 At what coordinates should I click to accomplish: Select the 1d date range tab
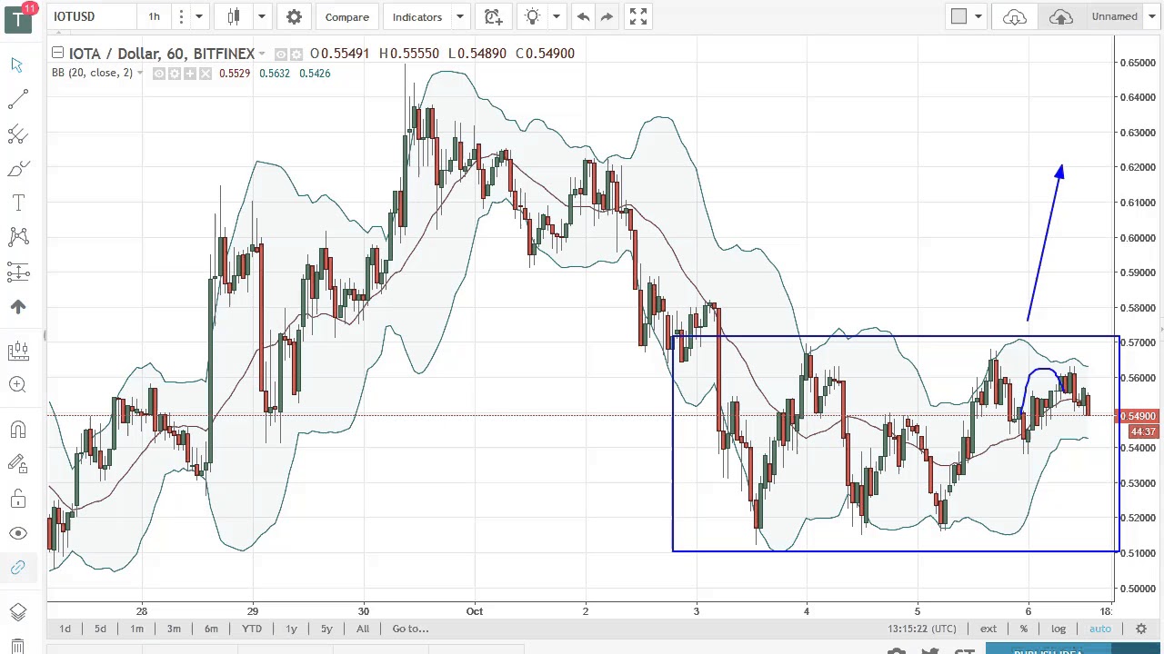(x=65, y=629)
